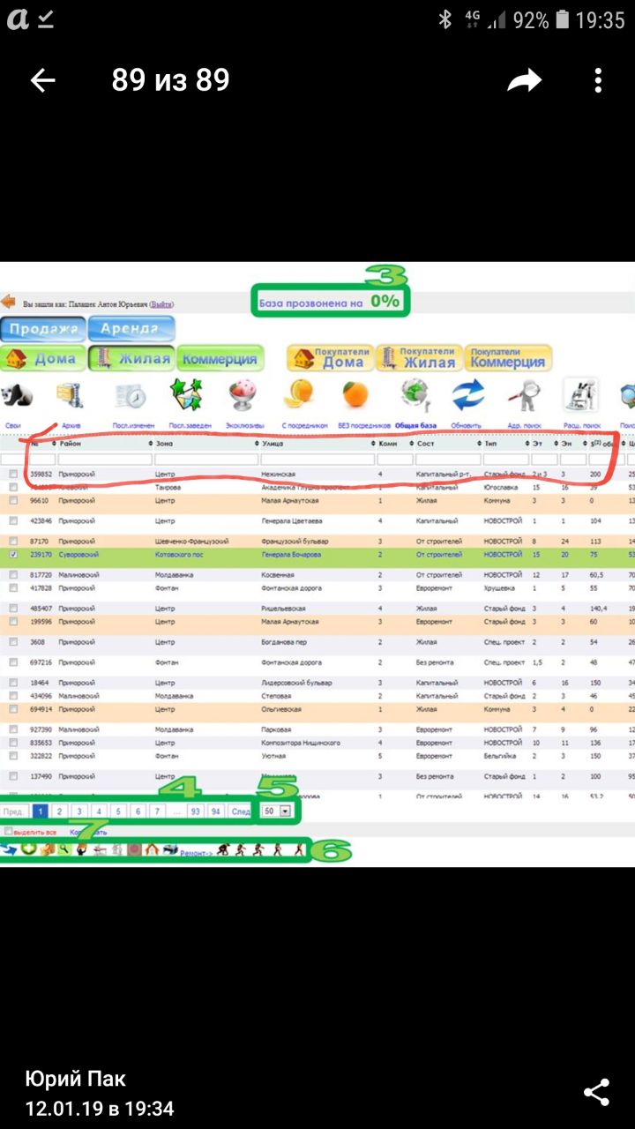Screen dimensions: 635x1129
Task: Click the magnifier icon in bottom toolbar
Action: click(63, 850)
